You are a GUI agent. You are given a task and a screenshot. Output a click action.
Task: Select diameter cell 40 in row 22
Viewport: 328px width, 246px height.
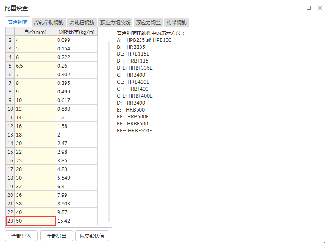tap(35, 212)
